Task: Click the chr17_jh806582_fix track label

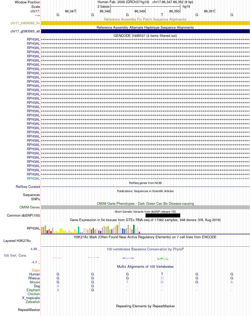Action: coord(25,23)
